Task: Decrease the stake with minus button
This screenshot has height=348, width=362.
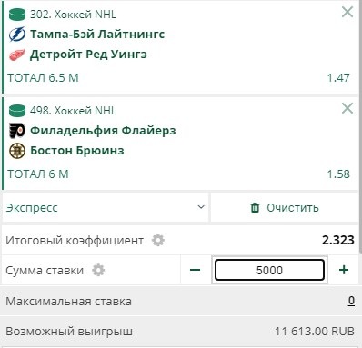Action: click(x=196, y=270)
